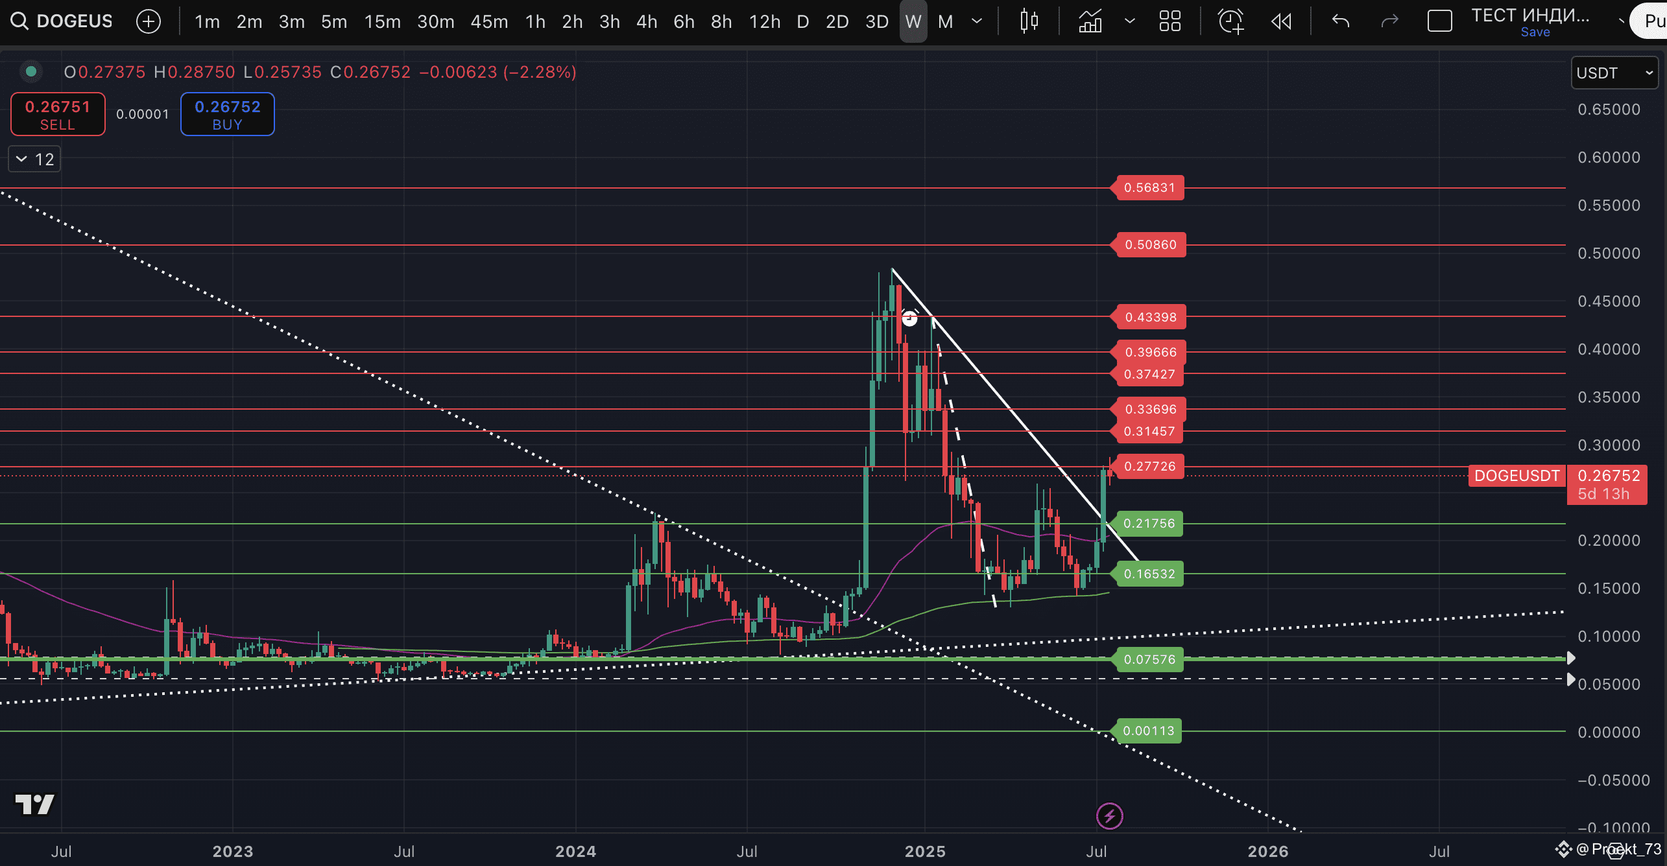Collapse the 12 indicators legend

[x=34, y=159]
